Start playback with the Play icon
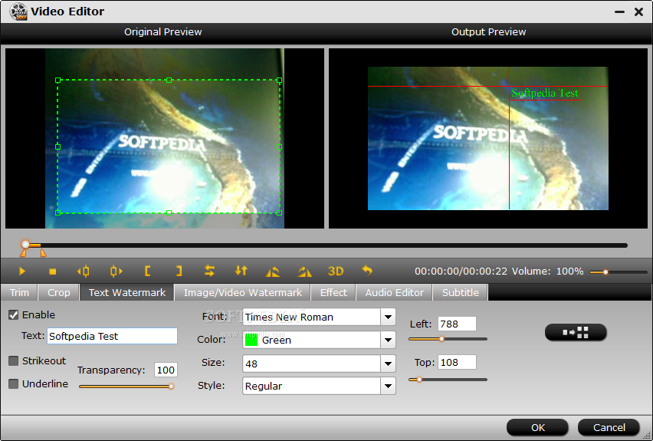 tap(22, 272)
